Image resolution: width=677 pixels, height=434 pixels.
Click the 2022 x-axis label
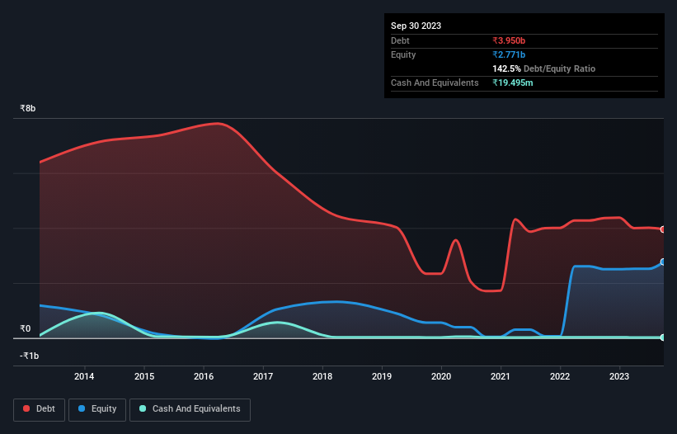click(x=560, y=376)
